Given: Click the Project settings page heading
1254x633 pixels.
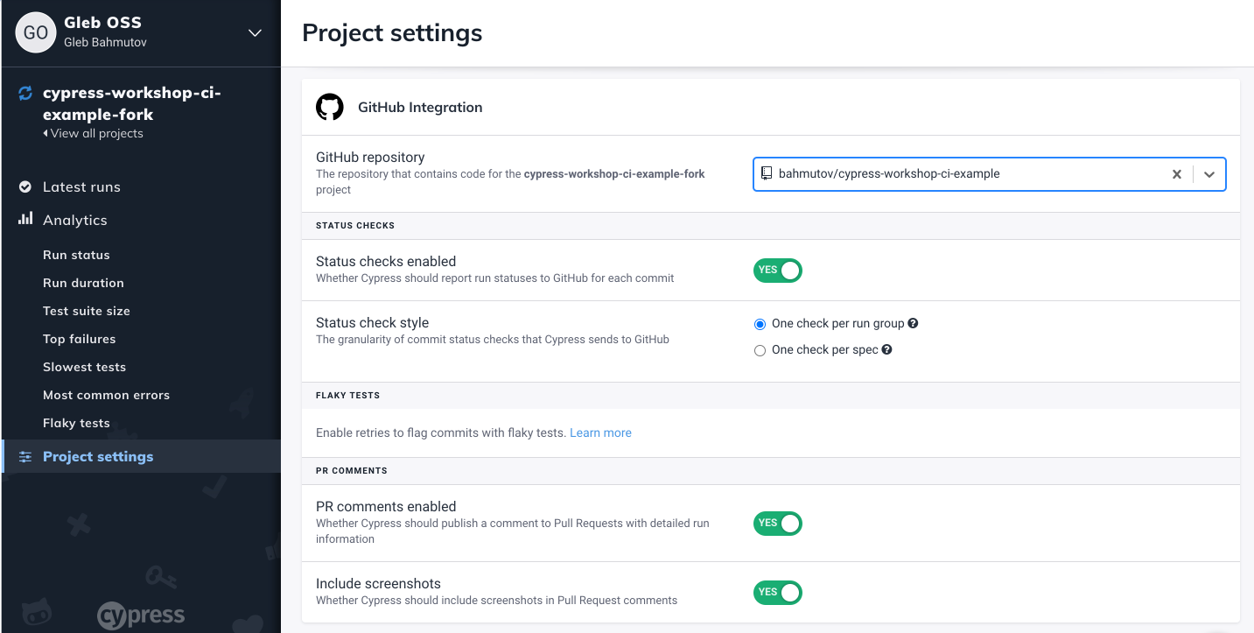Looking at the screenshot, I should click(x=392, y=33).
